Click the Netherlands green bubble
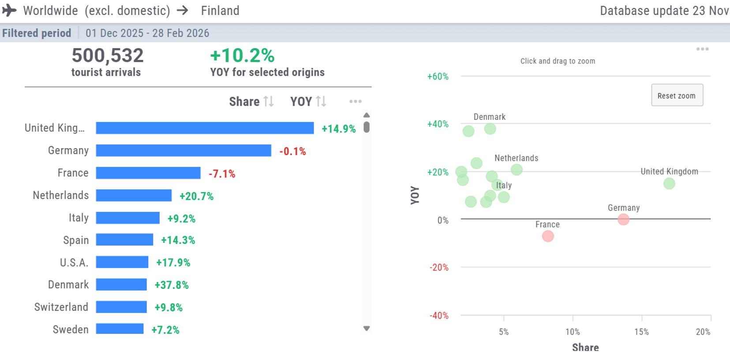This screenshot has height=352, width=730. coord(517,169)
